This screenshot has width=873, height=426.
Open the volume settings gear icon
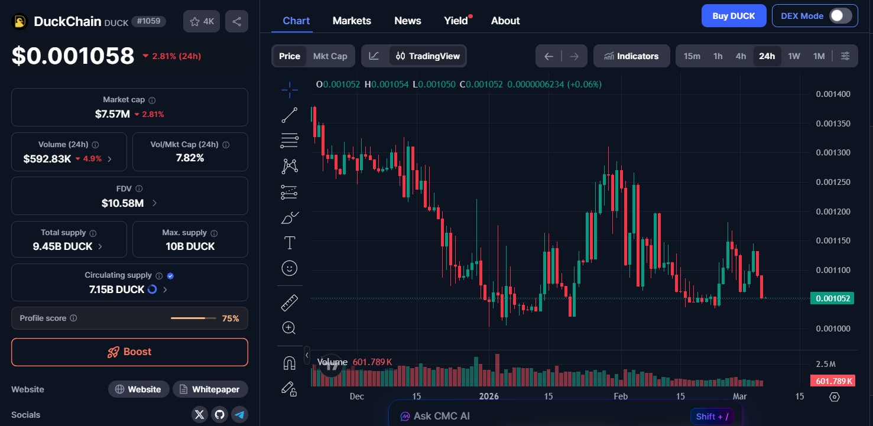[x=833, y=397]
